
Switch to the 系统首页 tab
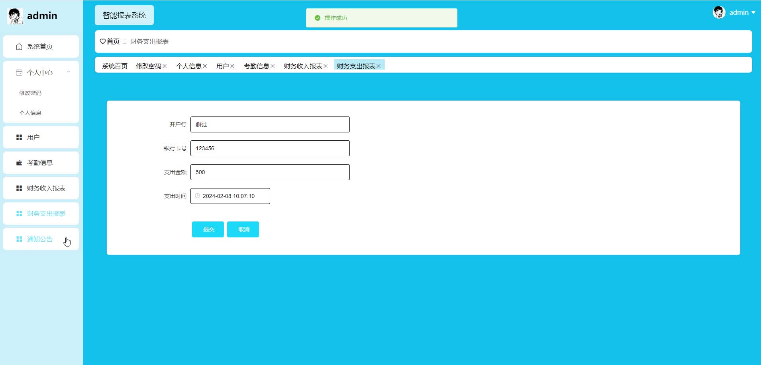point(115,66)
